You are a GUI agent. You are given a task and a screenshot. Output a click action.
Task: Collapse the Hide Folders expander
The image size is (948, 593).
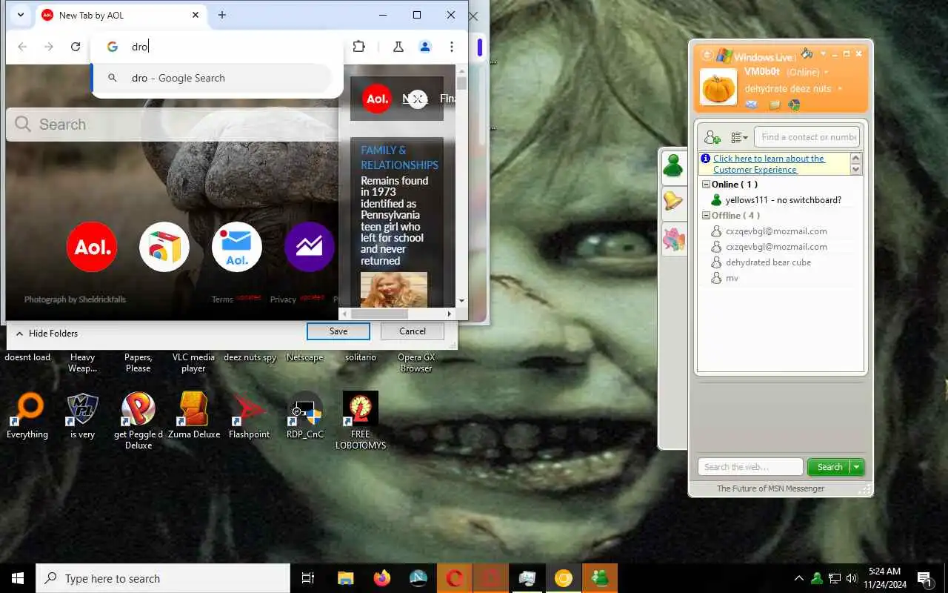[47, 334]
